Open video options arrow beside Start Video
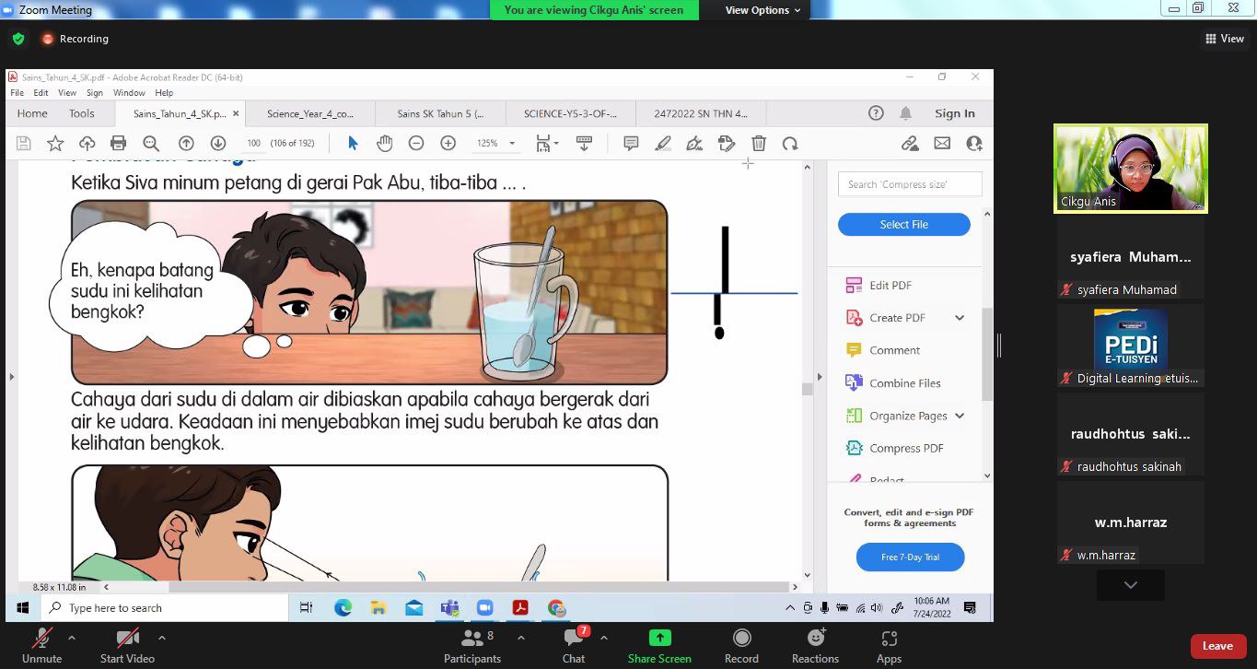 [x=162, y=638]
